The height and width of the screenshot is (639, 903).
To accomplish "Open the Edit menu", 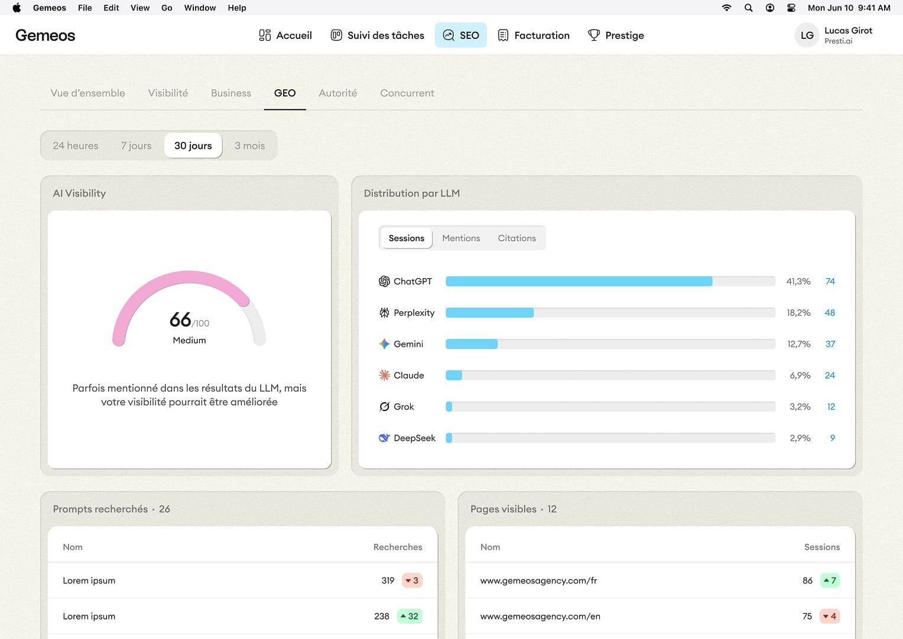I will click(111, 8).
